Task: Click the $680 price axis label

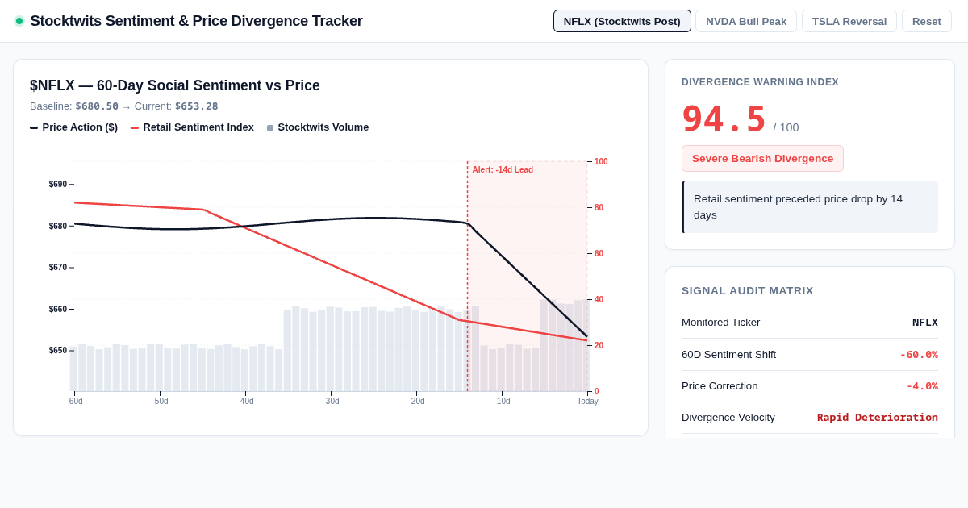Action: (x=58, y=226)
